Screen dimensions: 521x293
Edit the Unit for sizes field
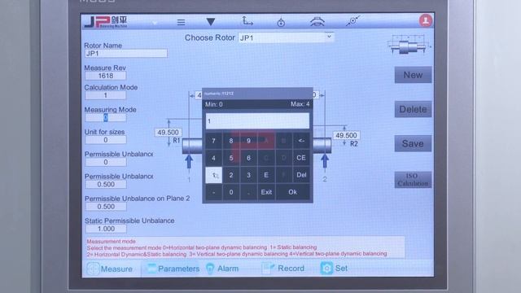[106, 140]
